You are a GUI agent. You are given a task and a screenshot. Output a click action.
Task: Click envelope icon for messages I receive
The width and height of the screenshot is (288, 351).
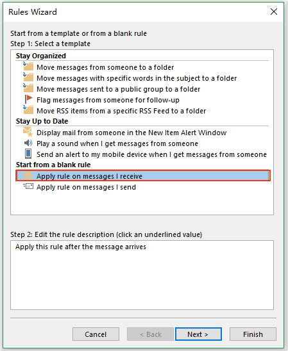tap(28, 175)
